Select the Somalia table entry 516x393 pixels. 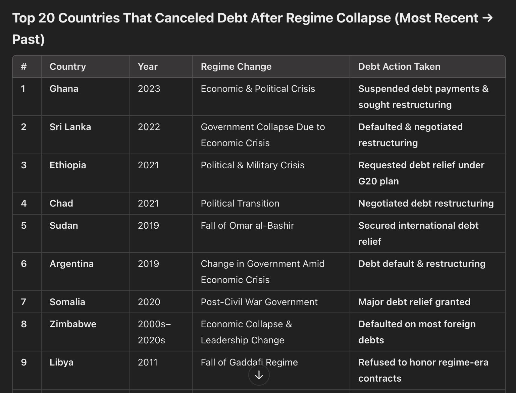67,302
